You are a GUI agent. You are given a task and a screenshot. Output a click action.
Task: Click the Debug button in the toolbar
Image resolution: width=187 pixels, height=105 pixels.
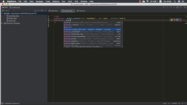(171, 7)
